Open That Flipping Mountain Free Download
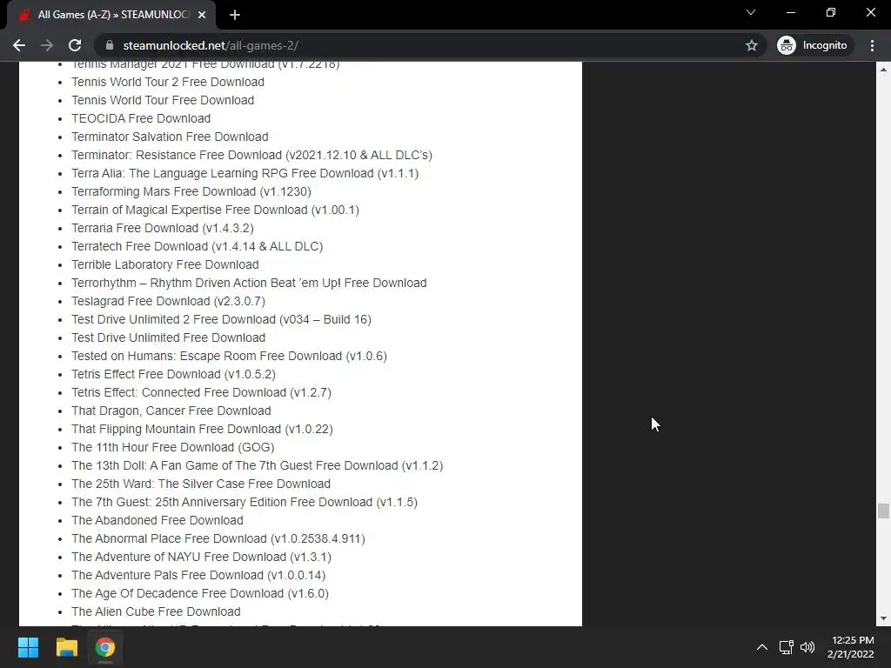The width and height of the screenshot is (891, 668). click(202, 429)
